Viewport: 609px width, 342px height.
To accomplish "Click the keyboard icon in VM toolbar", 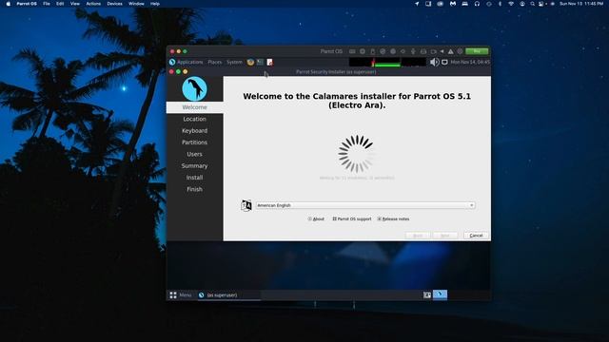I will 352,51.
